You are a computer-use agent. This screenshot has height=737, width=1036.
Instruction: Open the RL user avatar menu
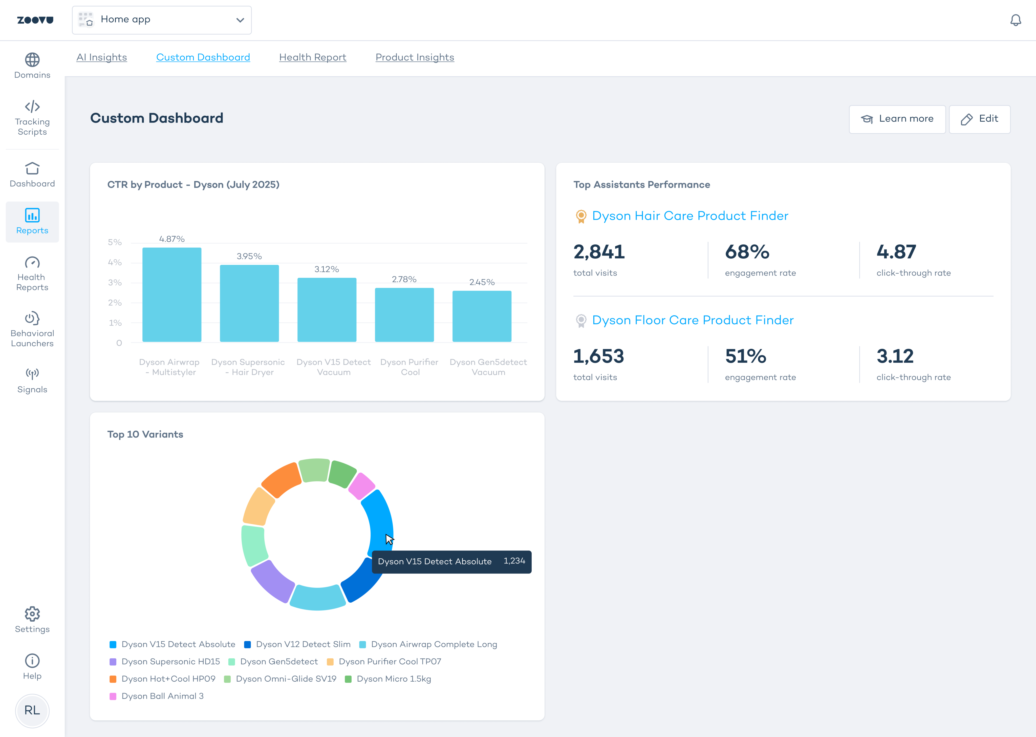(x=32, y=711)
